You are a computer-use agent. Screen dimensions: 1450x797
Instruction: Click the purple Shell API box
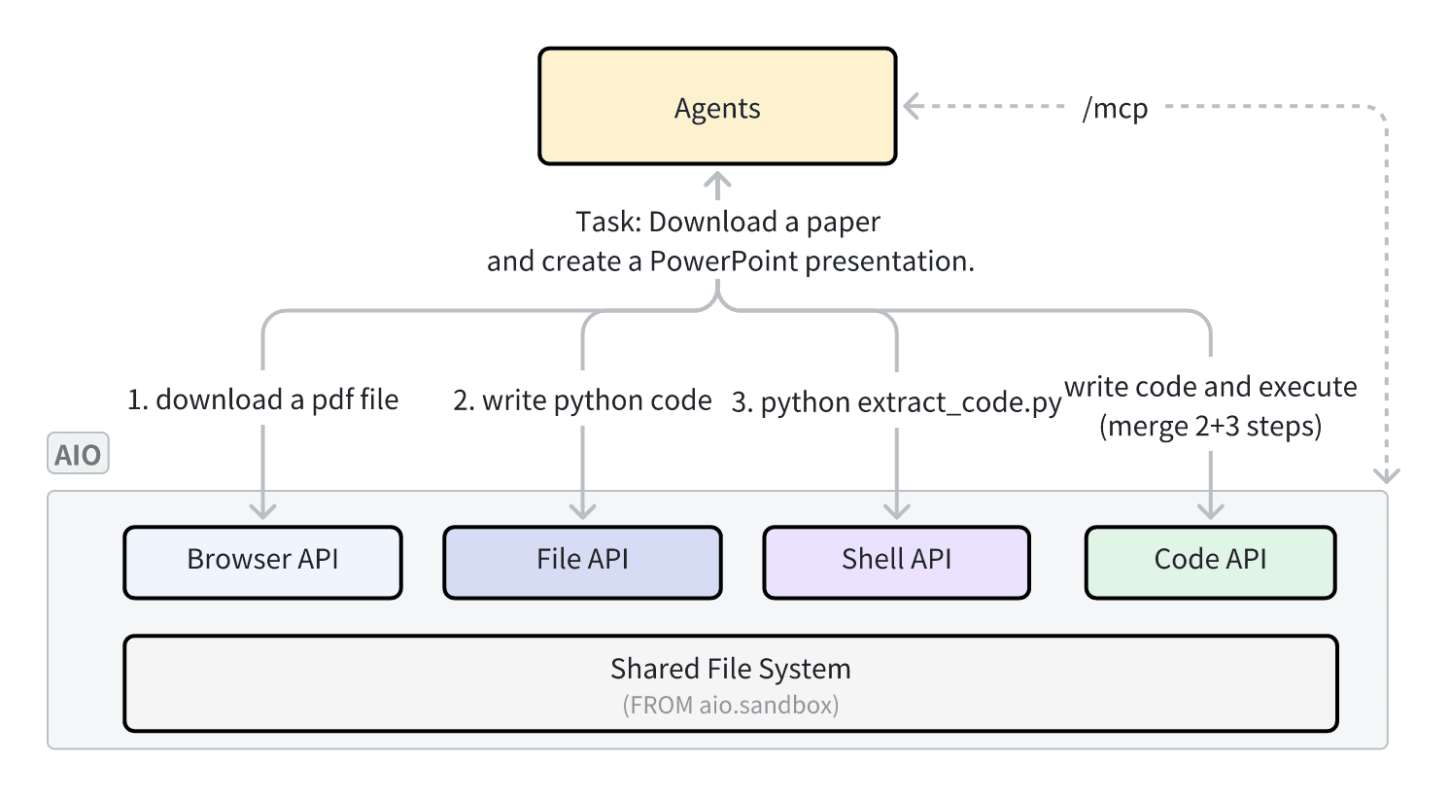point(896,562)
